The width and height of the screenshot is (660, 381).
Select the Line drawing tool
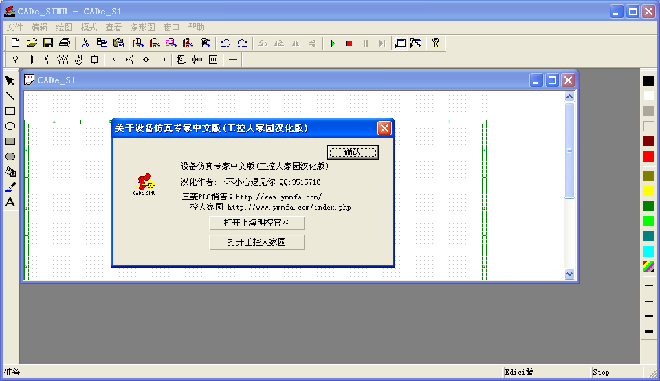[x=10, y=96]
